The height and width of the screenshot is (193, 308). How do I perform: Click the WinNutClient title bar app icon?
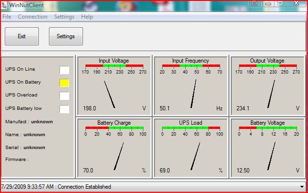(4, 5)
